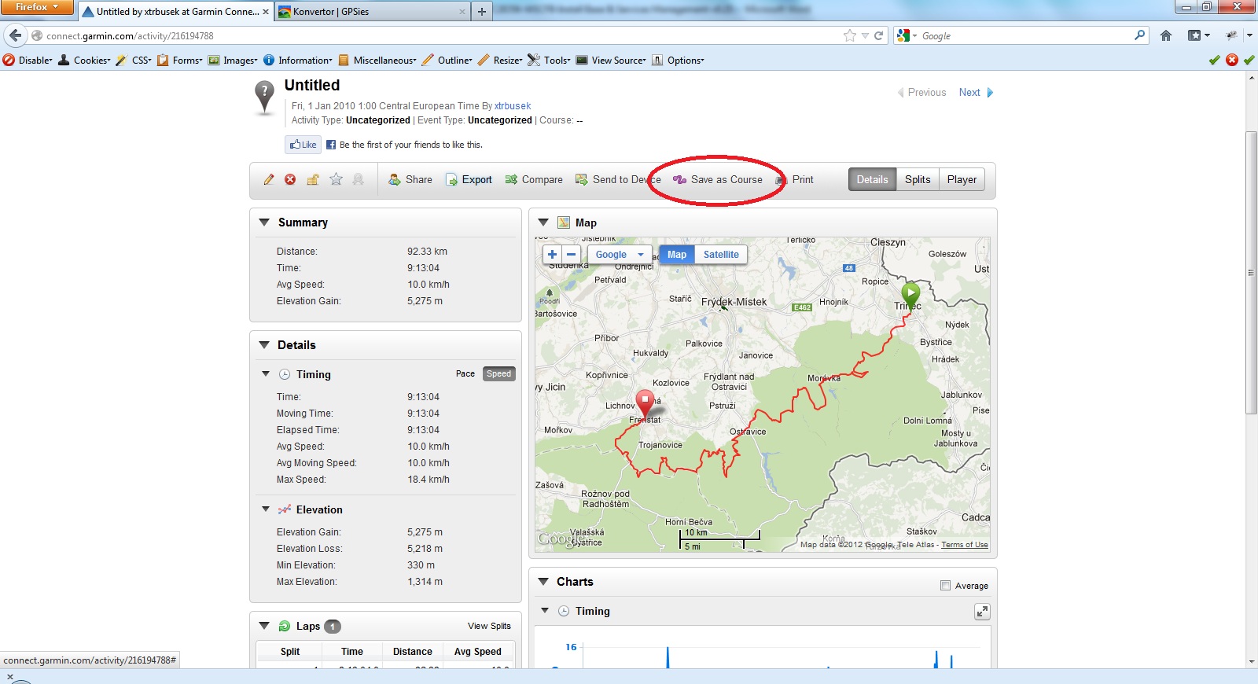Toggle Pace display in Timing
Viewport: 1258px width, 684px height.
click(x=465, y=374)
